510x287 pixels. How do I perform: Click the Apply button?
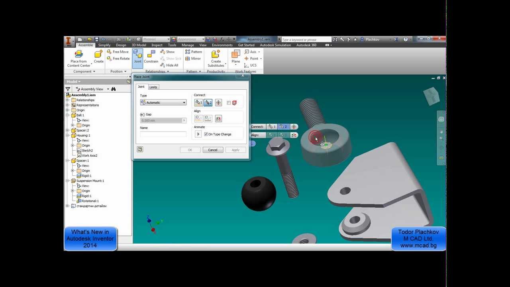tap(235, 150)
